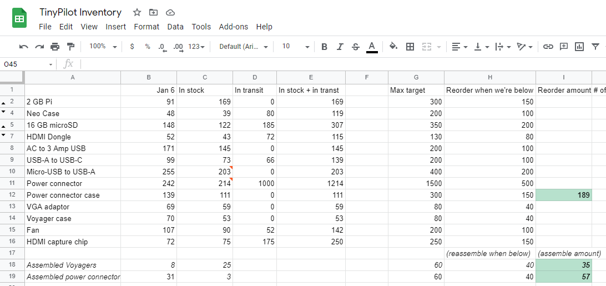Open the Insert menu
The height and width of the screenshot is (286, 606).
[116, 27]
